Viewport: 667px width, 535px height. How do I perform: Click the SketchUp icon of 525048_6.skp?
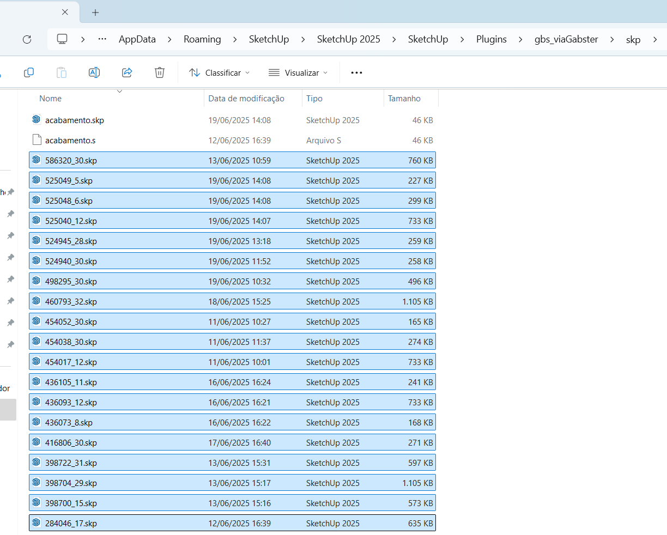[x=37, y=200]
